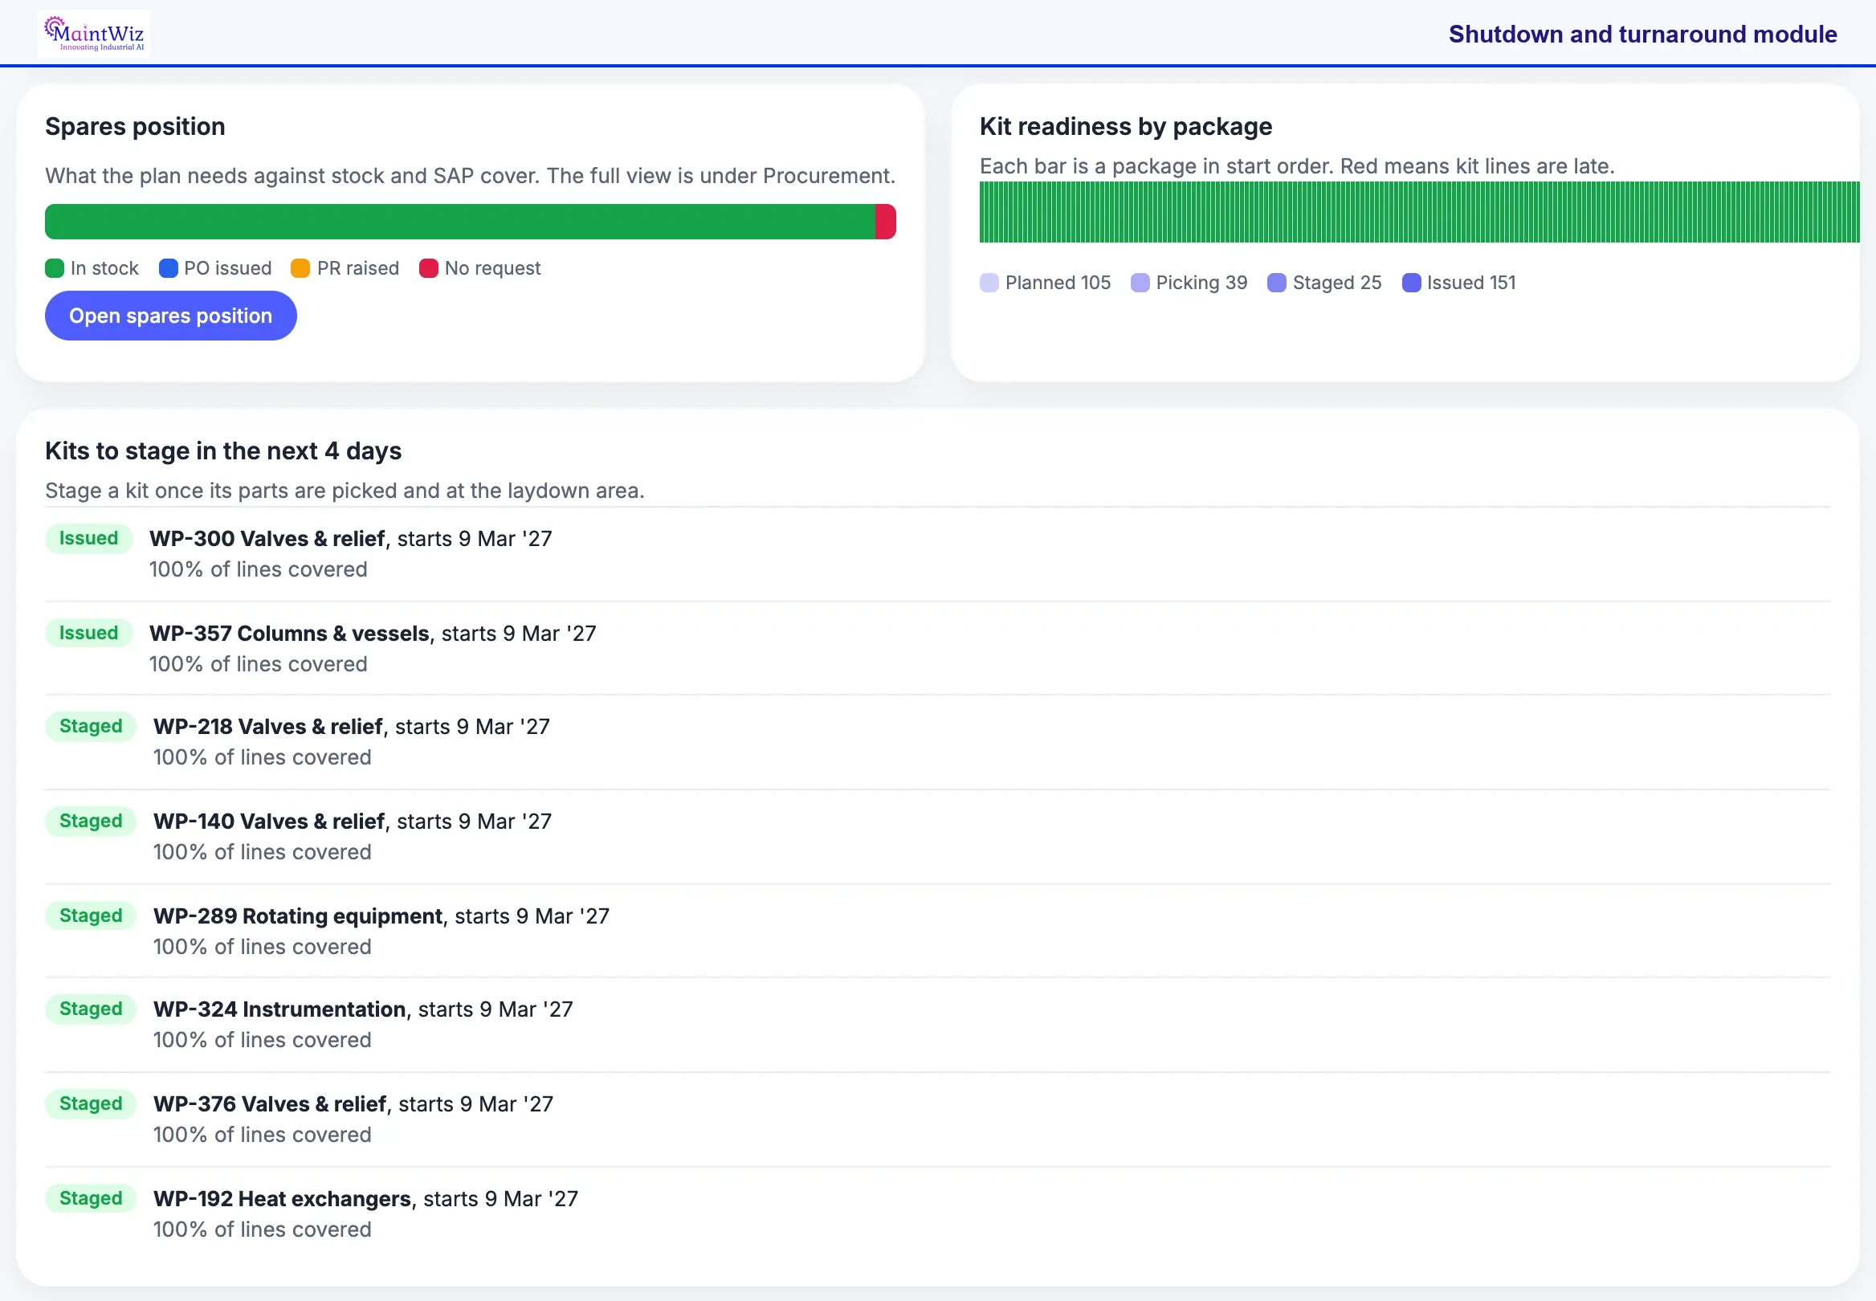Screen dimensions: 1876x1301
Task: Click the Shutdown and turnaround module title
Action: coord(1643,35)
